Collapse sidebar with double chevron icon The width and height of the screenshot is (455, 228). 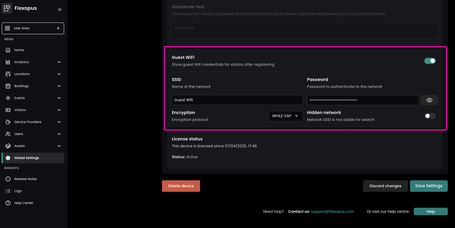60,10
